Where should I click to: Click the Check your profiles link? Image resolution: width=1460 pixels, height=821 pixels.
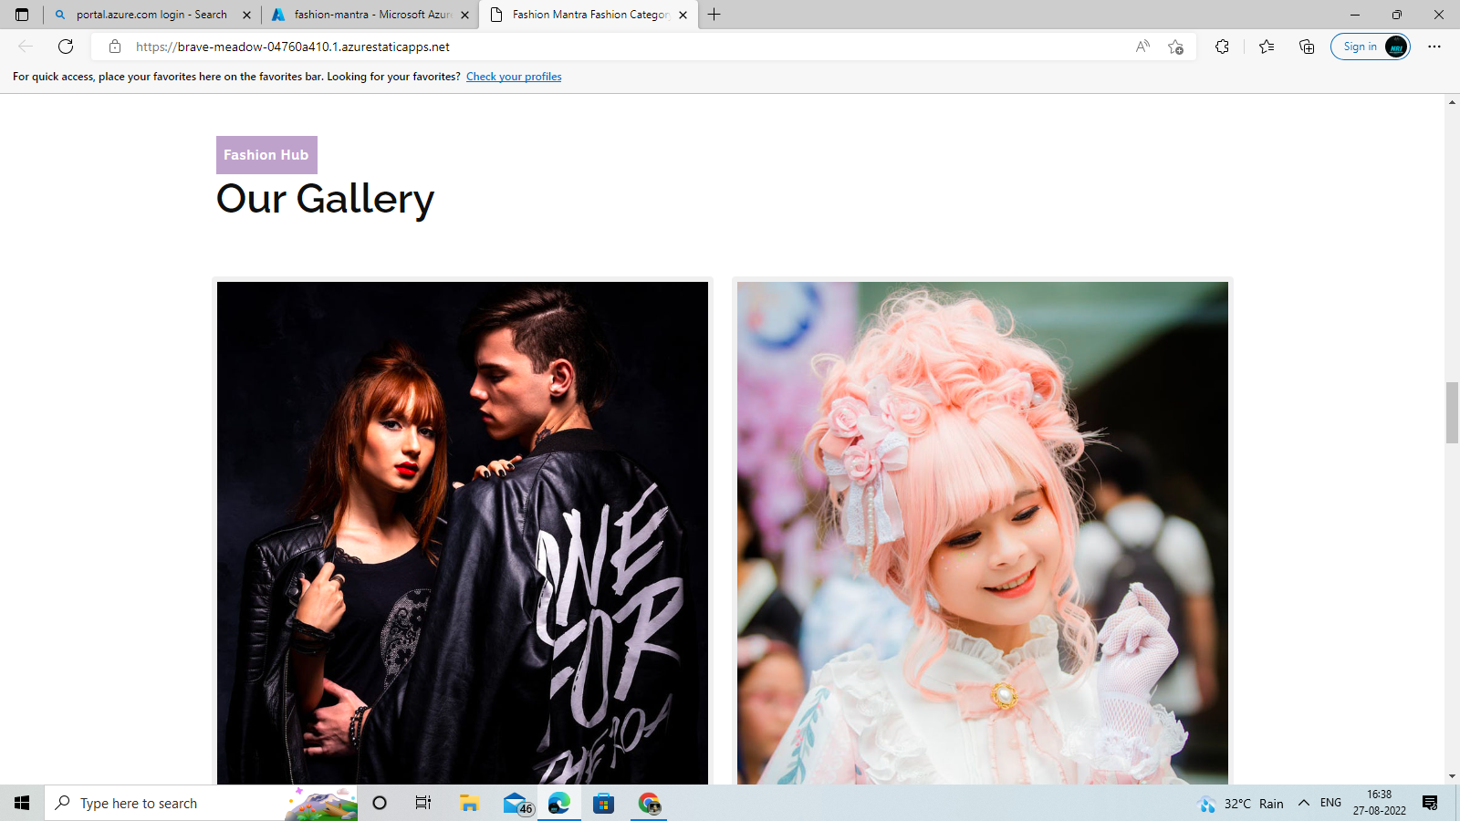[513, 77]
